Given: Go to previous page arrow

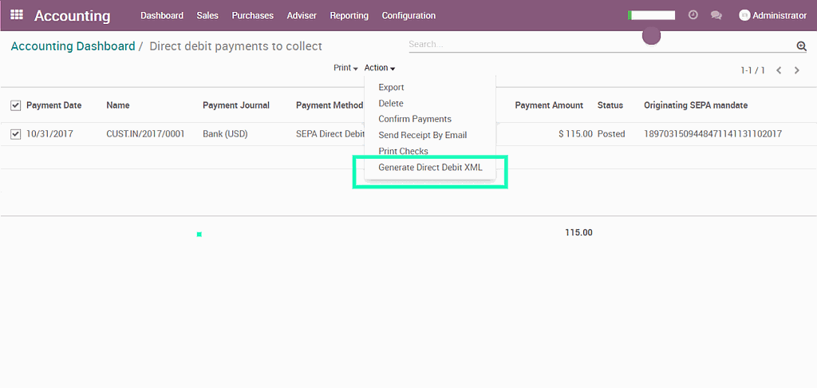Looking at the screenshot, I should coord(779,70).
